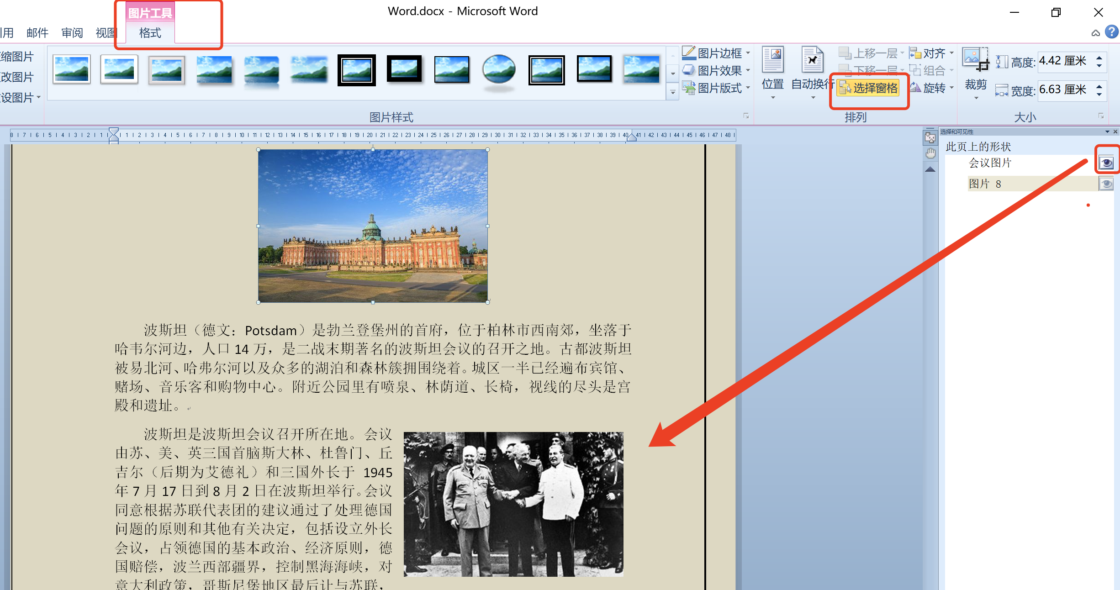Click the ribbon help question mark icon
The width and height of the screenshot is (1120, 590).
coord(1111,32)
